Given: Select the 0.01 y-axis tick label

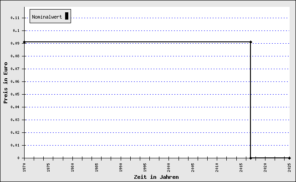Looking at the screenshot, I should pos(16,145).
